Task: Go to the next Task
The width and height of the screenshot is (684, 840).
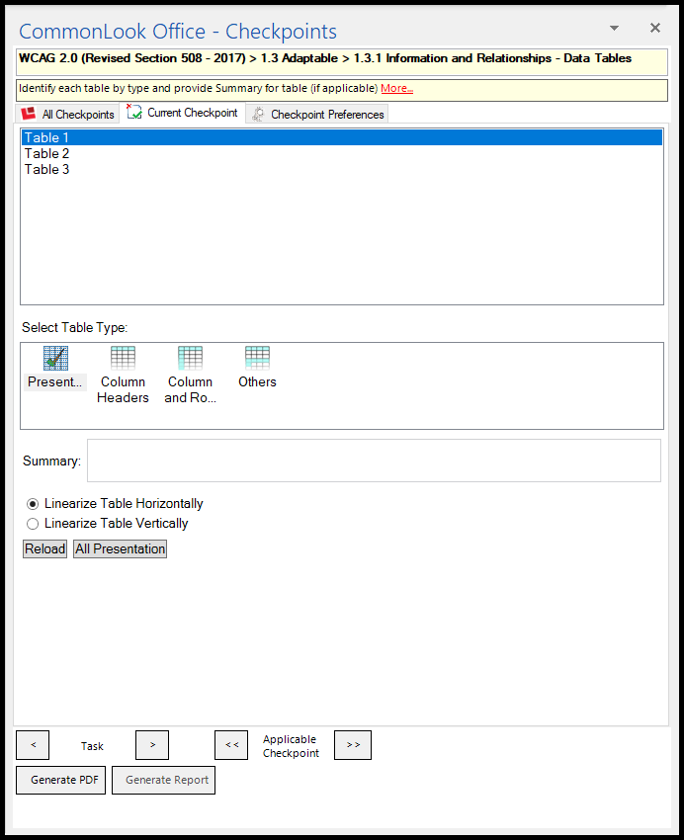Action: click(152, 745)
